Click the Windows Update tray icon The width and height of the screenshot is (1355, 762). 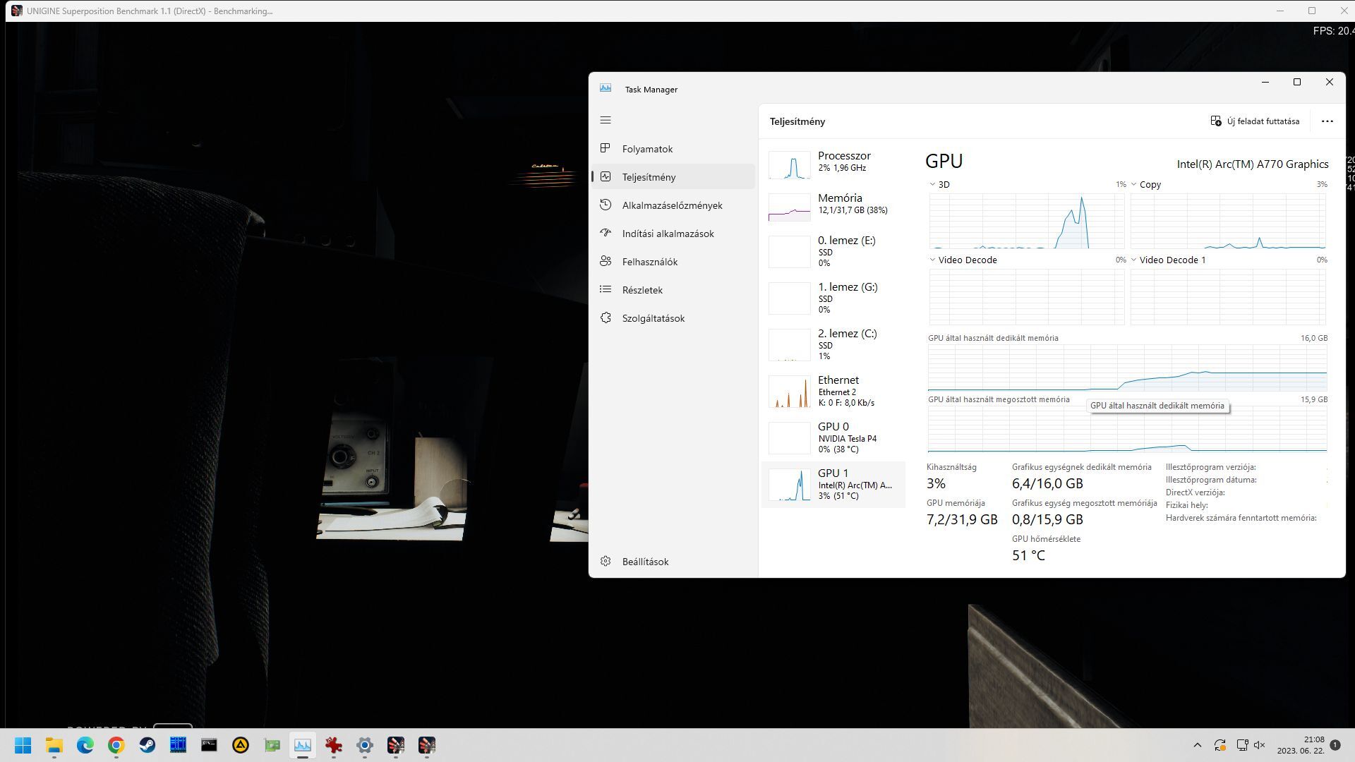(x=1219, y=745)
